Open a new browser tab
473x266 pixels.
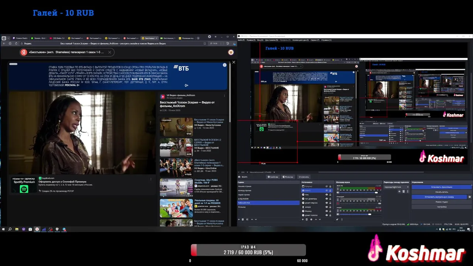(198, 38)
